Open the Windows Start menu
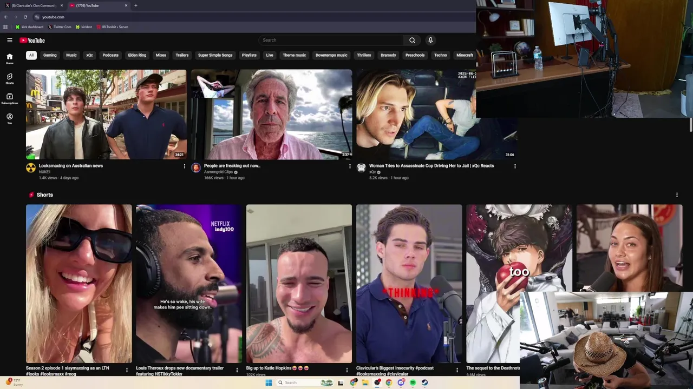 tap(269, 383)
